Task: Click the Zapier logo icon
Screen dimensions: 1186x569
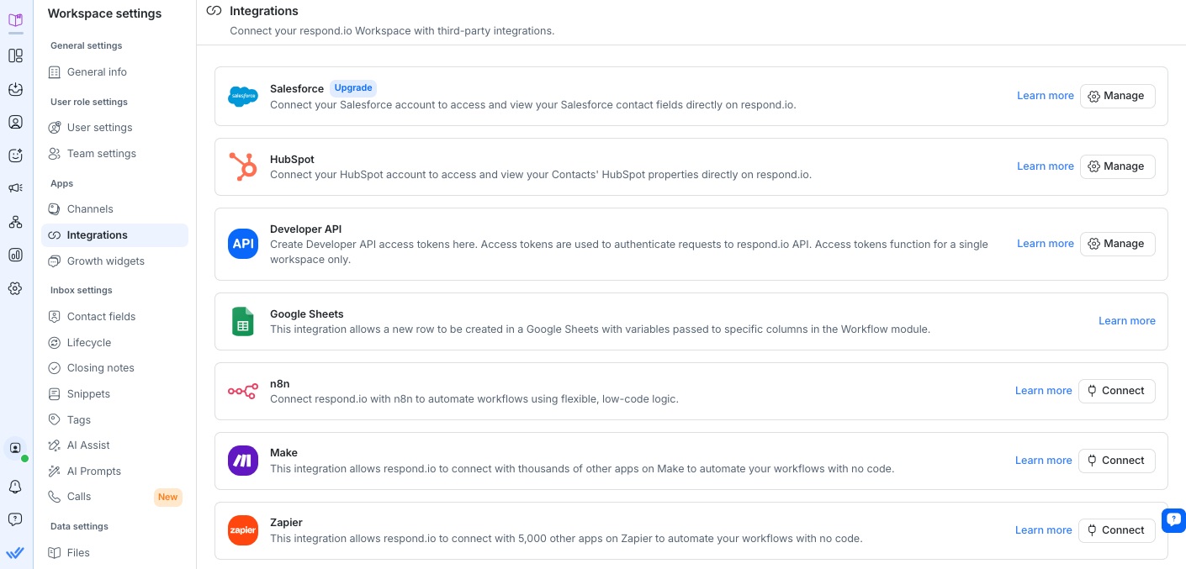Action: coord(243,530)
